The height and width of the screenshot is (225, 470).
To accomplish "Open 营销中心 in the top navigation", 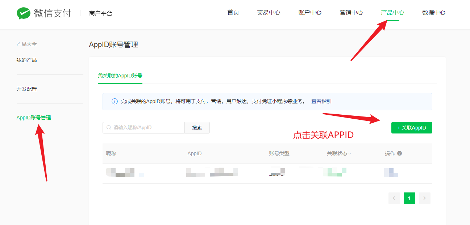I will [351, 13].
